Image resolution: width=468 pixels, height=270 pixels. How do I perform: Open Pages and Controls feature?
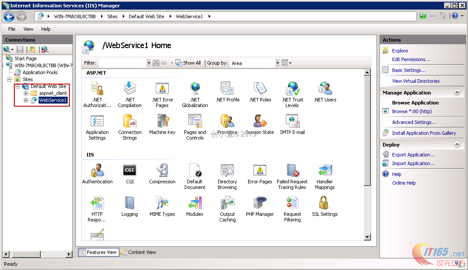coord(195,127)
